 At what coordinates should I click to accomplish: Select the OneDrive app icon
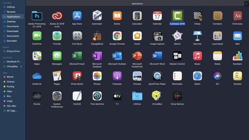[37, 76]
